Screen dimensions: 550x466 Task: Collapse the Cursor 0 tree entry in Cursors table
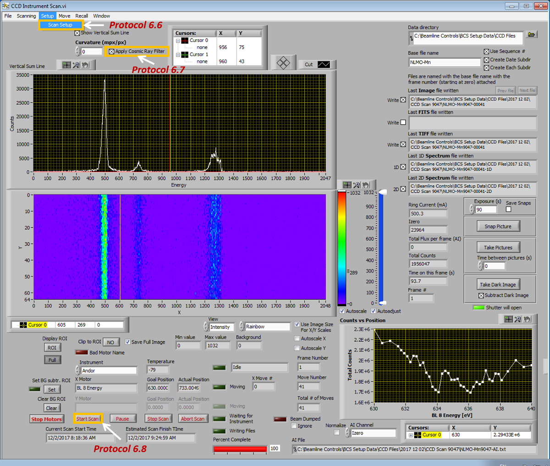[178, 40]
